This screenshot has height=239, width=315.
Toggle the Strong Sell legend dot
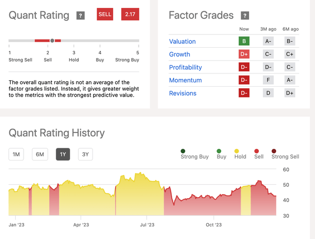[x=273, y=151]
